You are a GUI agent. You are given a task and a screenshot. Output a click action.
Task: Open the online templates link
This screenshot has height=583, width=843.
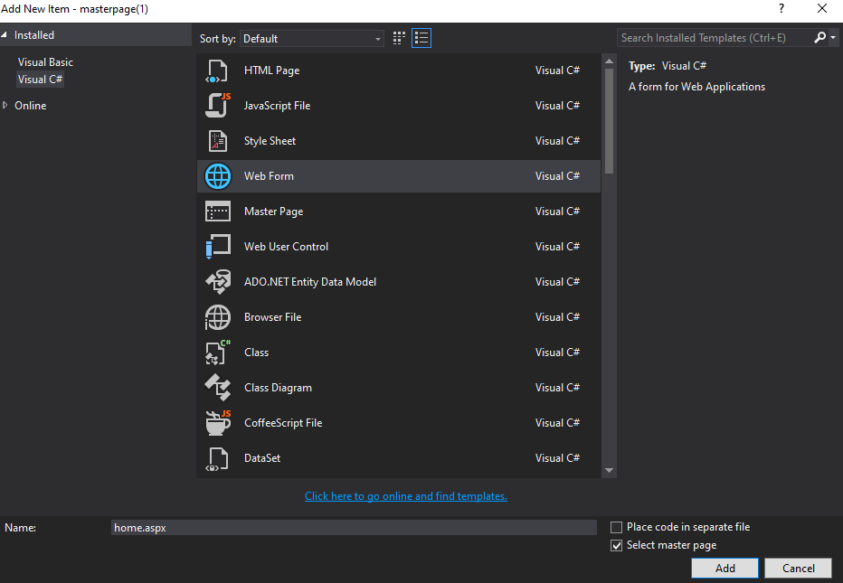point(406,496)
